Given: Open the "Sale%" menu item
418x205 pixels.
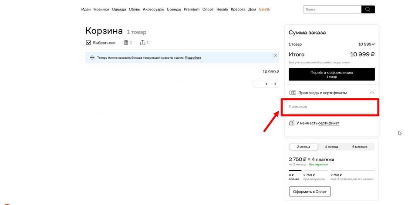Looking at the screenshot, I should (264, 9).
